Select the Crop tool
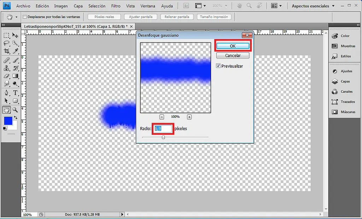 point(6,51)
